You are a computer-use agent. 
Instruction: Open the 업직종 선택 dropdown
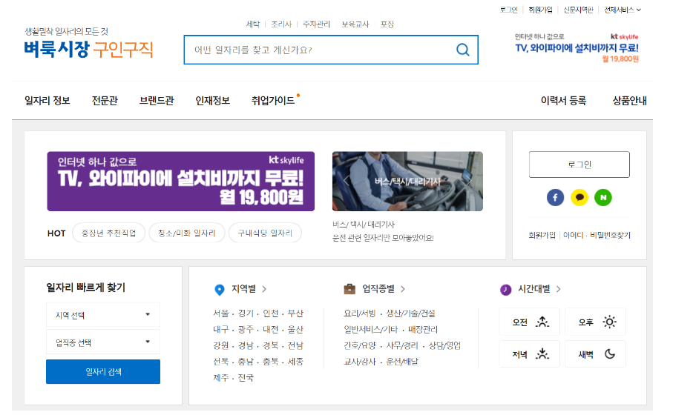pos(103,342)
